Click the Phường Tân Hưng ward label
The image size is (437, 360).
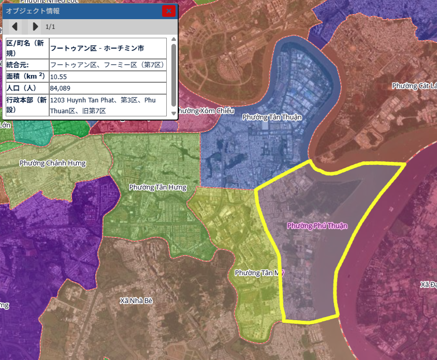pos(157,187)
